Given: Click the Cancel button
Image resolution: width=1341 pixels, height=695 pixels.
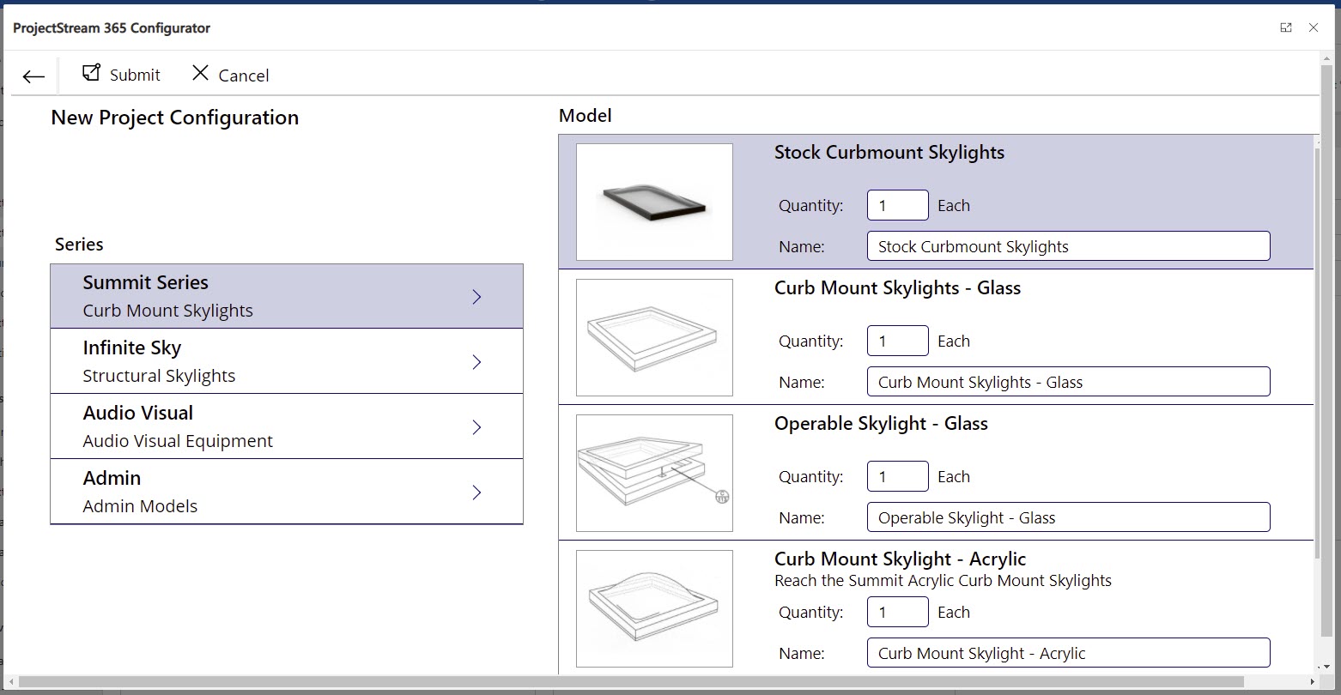Looking at the screenshot, I should [x=230, y=75].
